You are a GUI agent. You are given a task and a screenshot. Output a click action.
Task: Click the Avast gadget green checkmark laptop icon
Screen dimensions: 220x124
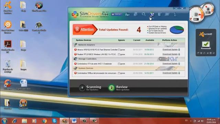206,45
